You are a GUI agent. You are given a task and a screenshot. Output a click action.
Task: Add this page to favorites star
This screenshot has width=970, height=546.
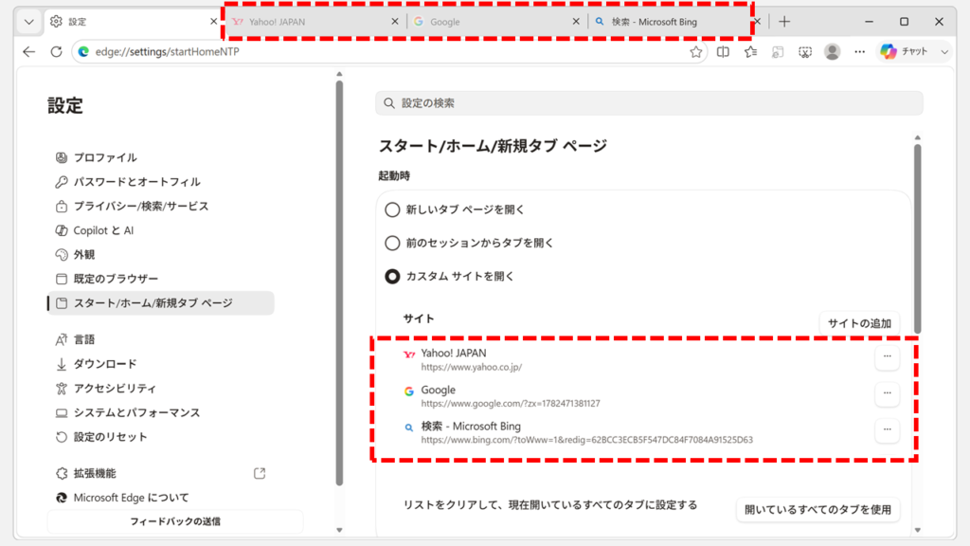[x=696, y=52]
